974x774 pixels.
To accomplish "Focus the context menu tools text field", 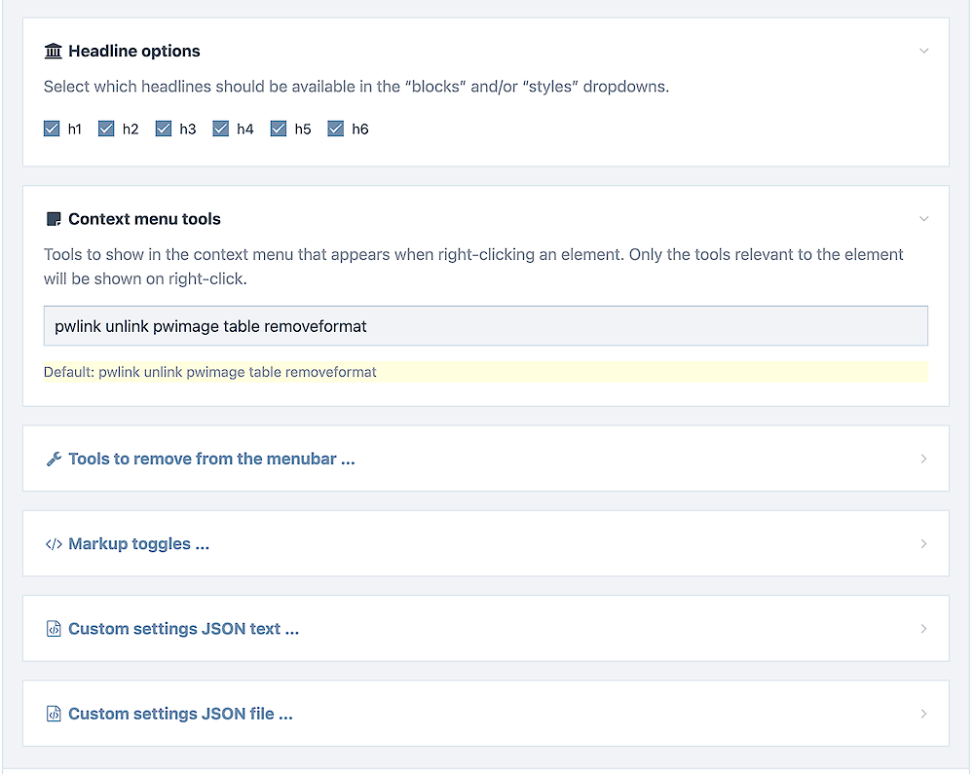I will (x=486, y=326).
